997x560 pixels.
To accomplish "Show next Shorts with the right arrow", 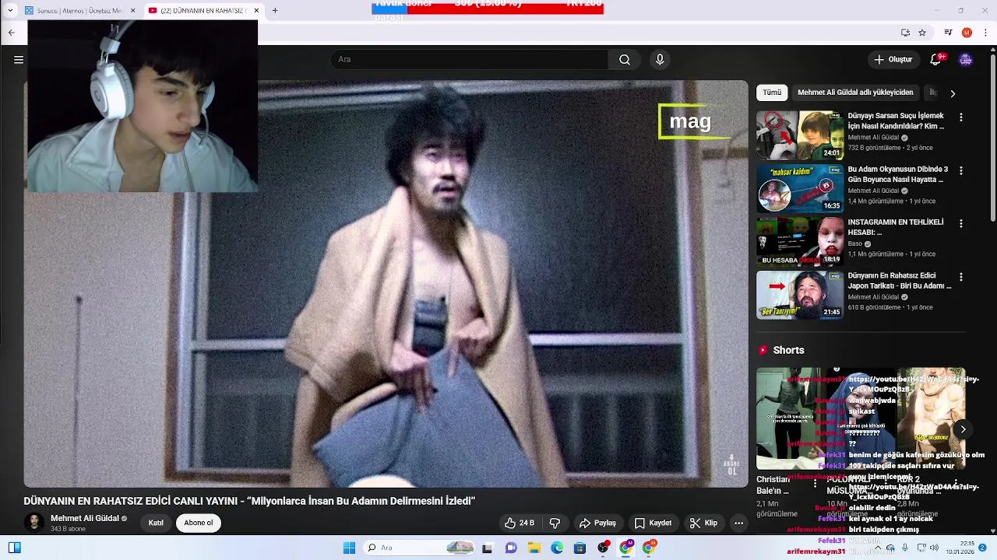I will [x=963, y=429].
